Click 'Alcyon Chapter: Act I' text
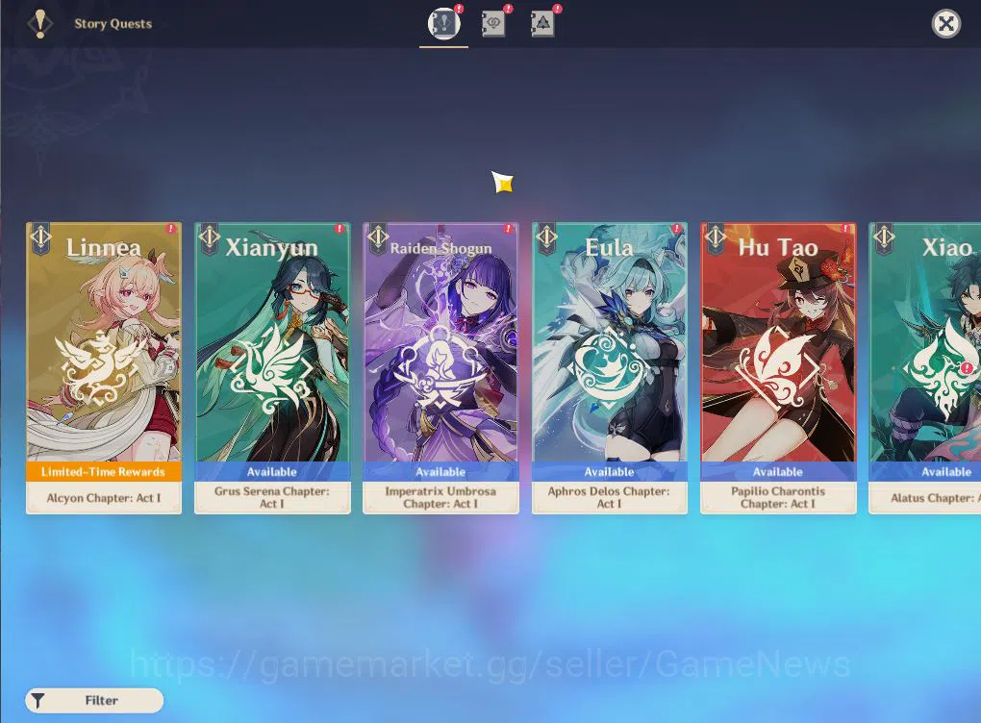This screenshot has width=981, height=723. coord(104,498)
